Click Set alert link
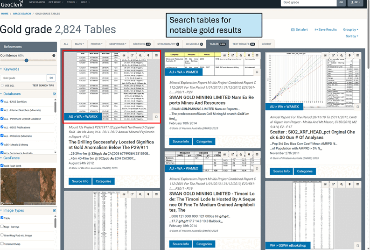This screenshot has height=250, width=370. pyautogui.click(x=299, y=29)
